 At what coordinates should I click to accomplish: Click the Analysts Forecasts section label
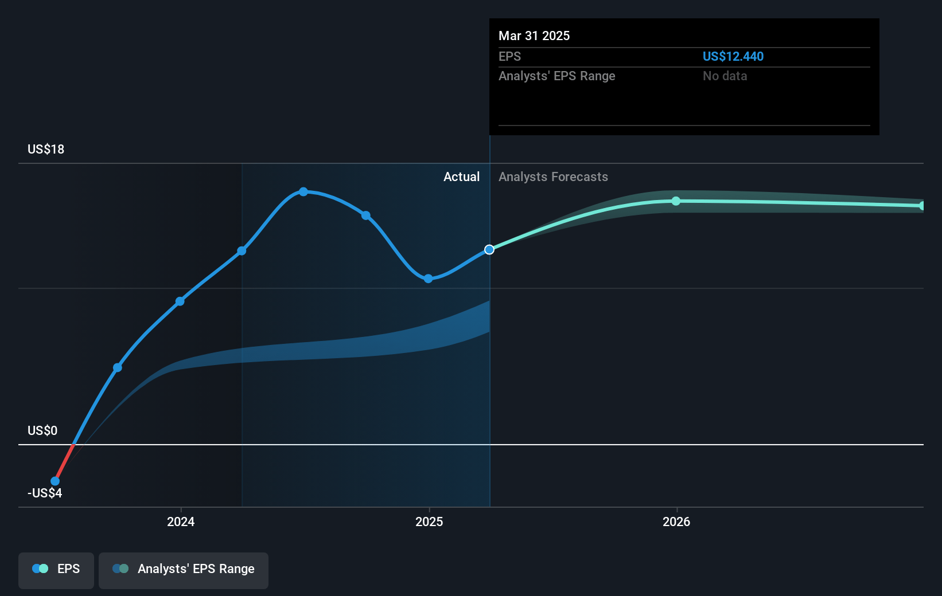coord(553,177)
